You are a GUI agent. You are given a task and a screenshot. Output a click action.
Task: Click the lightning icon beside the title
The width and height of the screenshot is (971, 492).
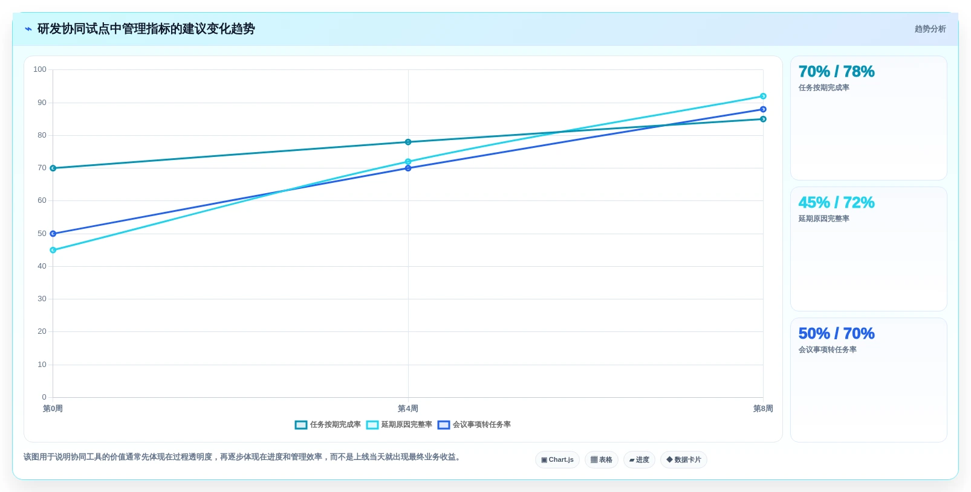tap(28, 29)
